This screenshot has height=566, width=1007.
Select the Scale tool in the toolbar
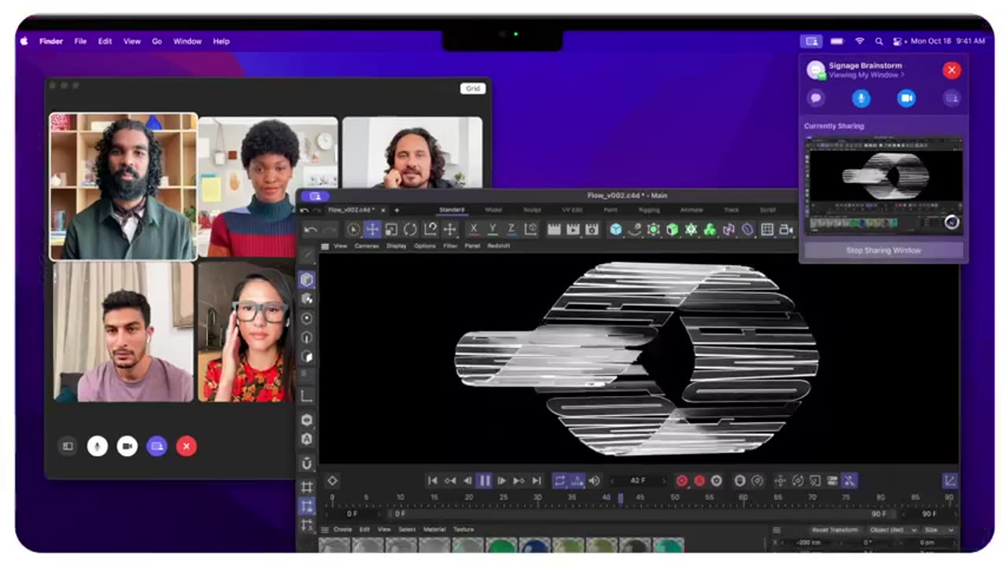pos(391,230)
